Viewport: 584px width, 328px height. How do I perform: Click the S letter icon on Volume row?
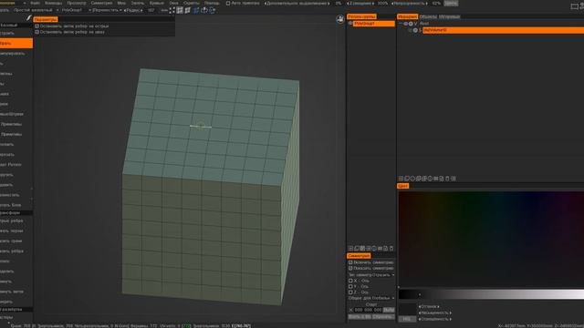tap(420, 30)
